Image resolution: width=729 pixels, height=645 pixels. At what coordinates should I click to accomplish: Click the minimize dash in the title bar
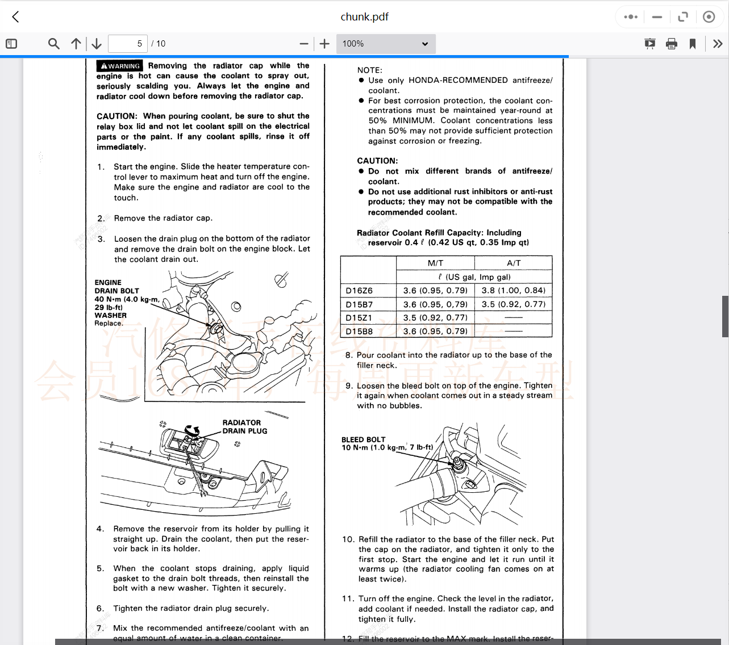(657, 17)
